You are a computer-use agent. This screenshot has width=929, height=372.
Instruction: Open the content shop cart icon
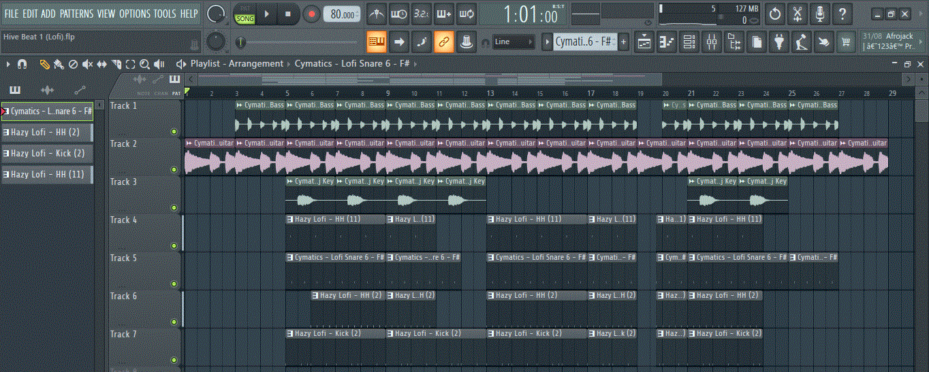point(847,42)
